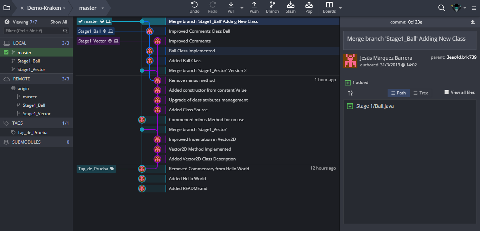Open the repository folder icon

tap(7, 8)
